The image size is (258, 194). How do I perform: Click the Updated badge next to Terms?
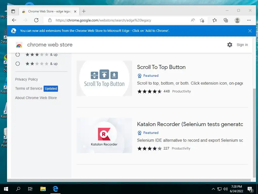click(x=51, y=89)
